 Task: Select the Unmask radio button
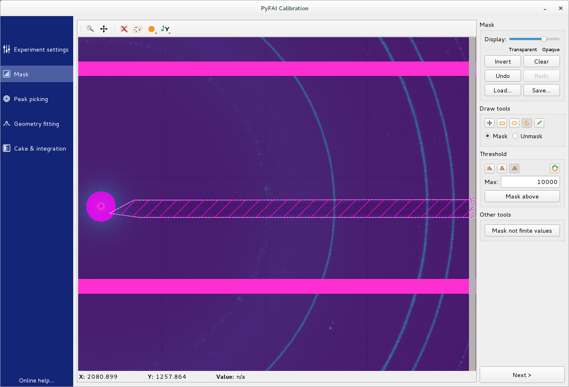pyautogui.click(x=515, y=136)
